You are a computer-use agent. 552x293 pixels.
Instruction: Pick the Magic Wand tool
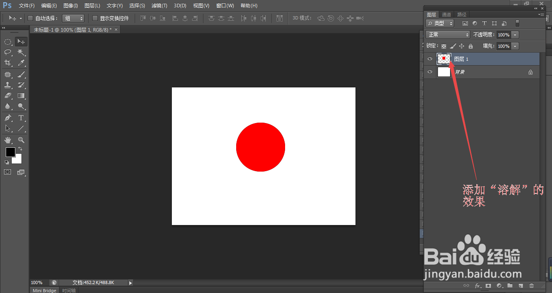(21, 52)
